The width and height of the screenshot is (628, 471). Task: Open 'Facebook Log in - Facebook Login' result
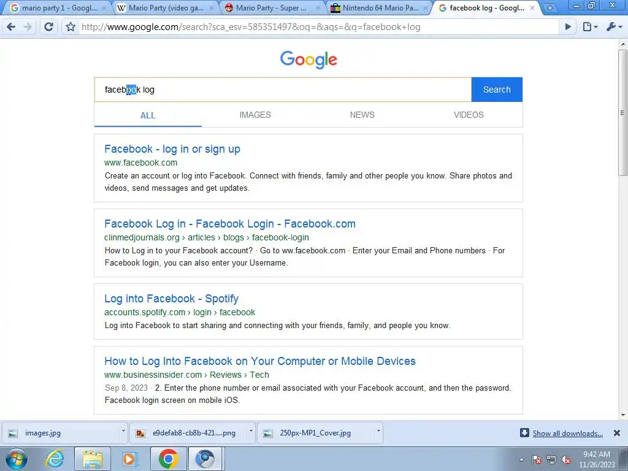click(x=230, y=223)
